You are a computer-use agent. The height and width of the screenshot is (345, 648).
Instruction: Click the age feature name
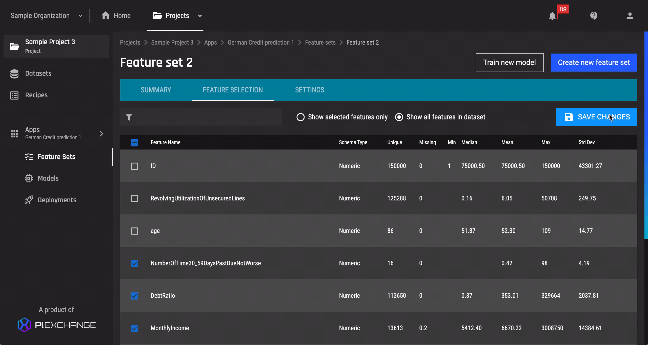[155, 231]
